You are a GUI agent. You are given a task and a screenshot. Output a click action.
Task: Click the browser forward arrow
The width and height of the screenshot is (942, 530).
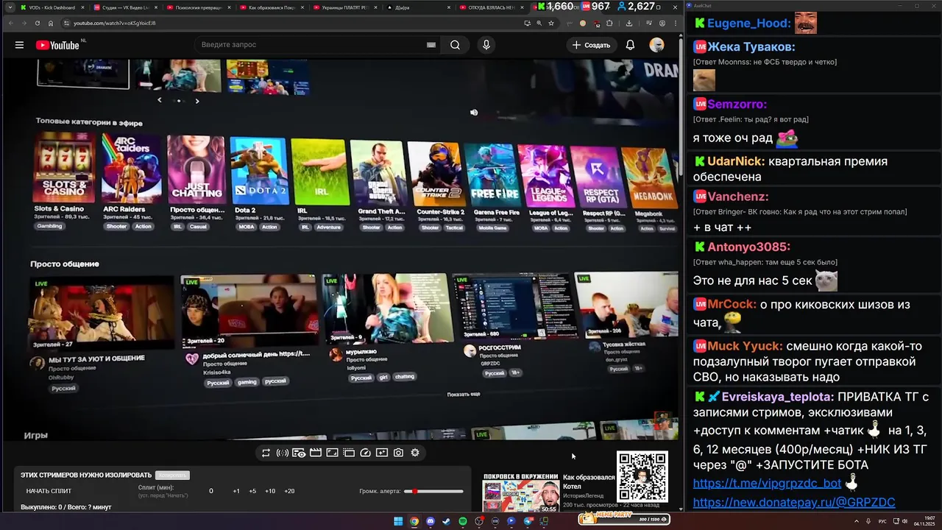point(24,23)
